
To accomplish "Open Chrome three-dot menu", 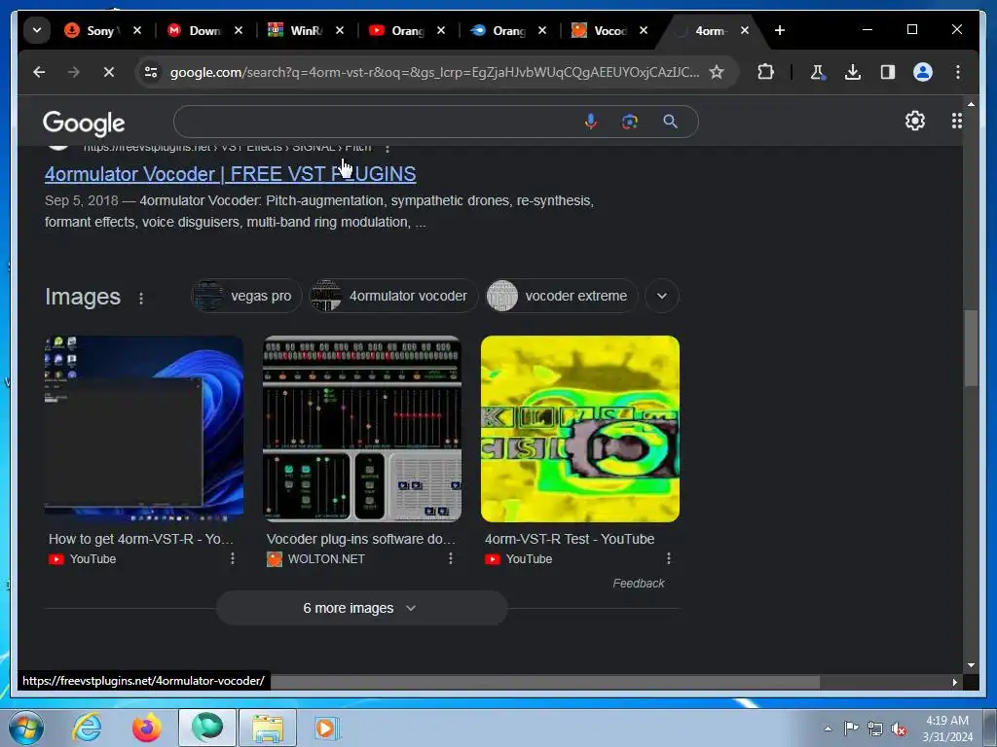I will click(958, 72).
